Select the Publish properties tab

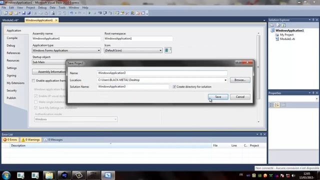(x=11, y=98)
